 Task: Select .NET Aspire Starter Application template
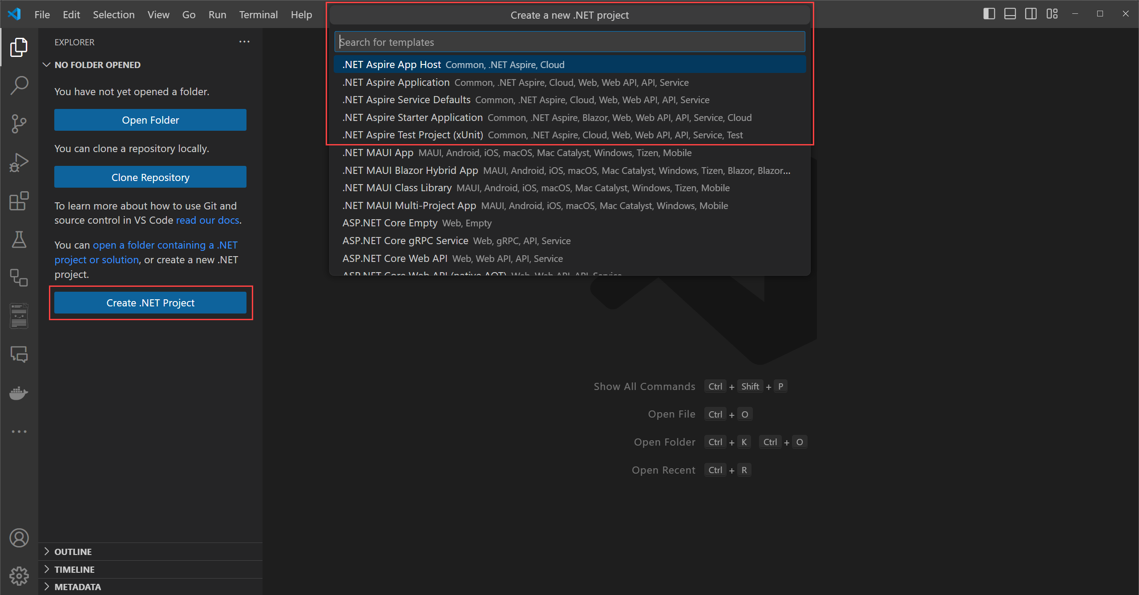tap(569, 118)
